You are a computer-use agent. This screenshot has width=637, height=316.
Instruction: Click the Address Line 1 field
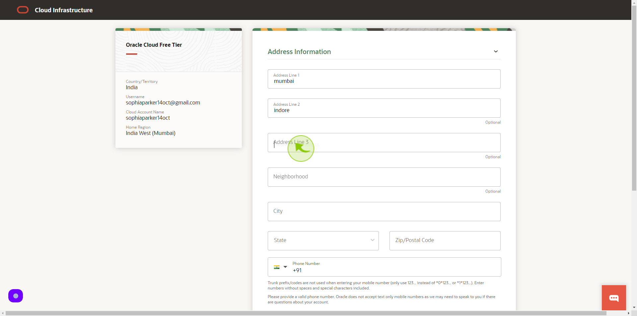tap(384, 79)
